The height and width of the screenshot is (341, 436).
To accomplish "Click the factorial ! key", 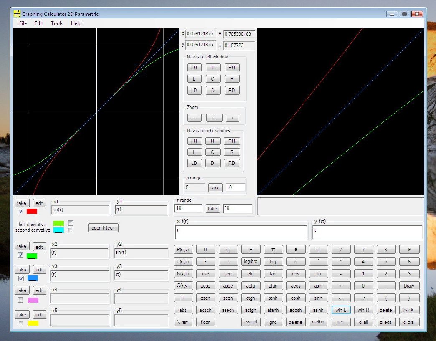I will tap(183, 298).
